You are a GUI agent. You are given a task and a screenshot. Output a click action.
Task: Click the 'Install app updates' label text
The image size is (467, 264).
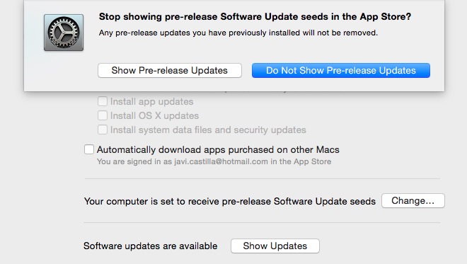coord(152,102)
